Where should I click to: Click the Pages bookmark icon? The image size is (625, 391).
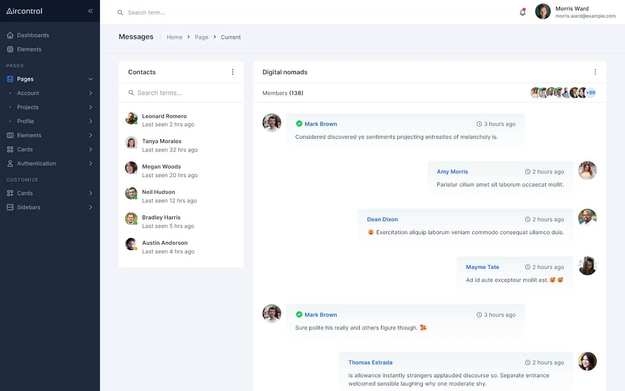tap(10, 79)
